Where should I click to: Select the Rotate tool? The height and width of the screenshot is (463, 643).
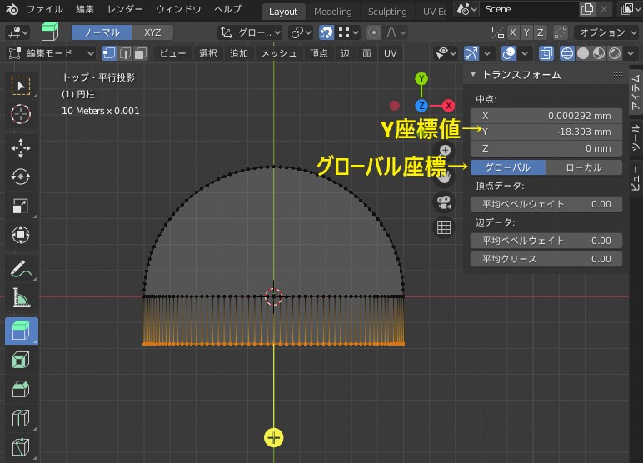click(21, 177)
